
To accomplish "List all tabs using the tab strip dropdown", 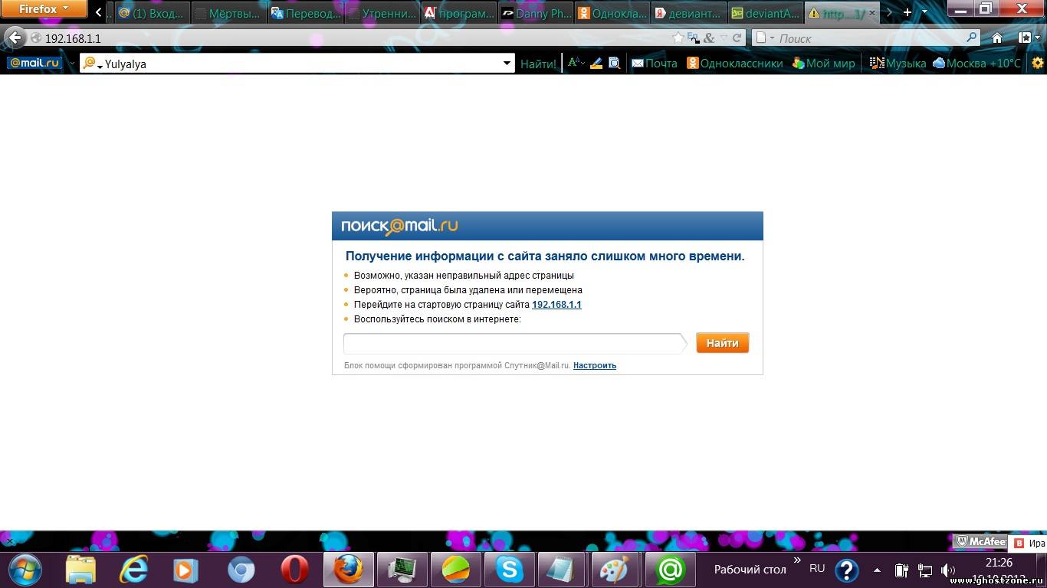I will [924, 12].
